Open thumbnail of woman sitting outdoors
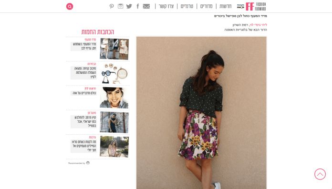Image resolution: width=332 pixels, height=189 pixels. pos(114,147)
